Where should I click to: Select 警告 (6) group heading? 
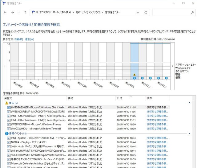tap(13, 103)
